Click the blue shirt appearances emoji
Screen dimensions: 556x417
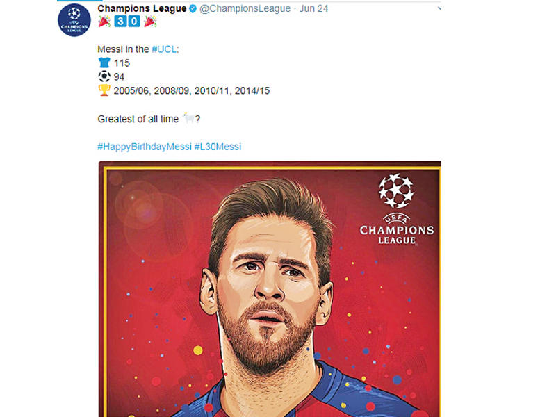coord(104,63)
